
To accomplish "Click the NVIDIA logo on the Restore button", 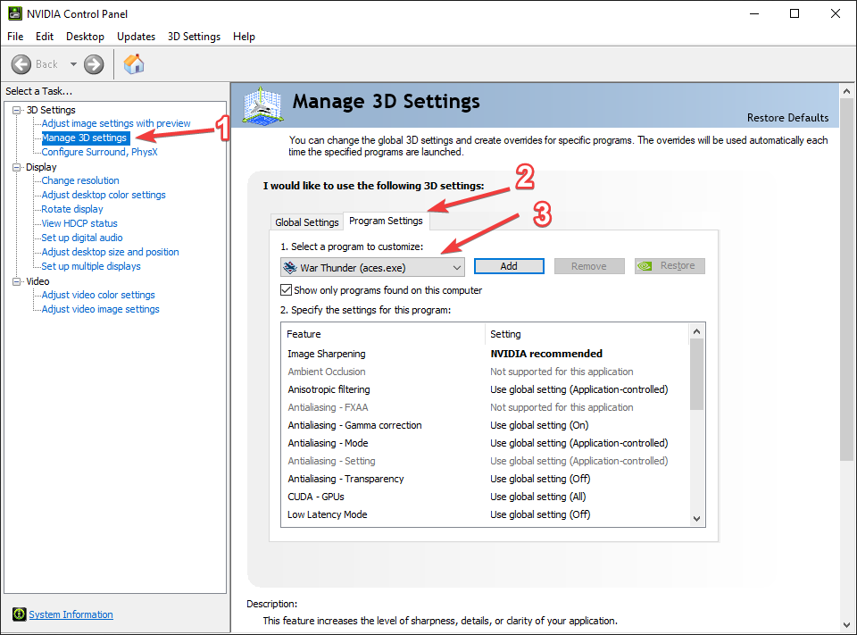I will (x=645, y=266).
